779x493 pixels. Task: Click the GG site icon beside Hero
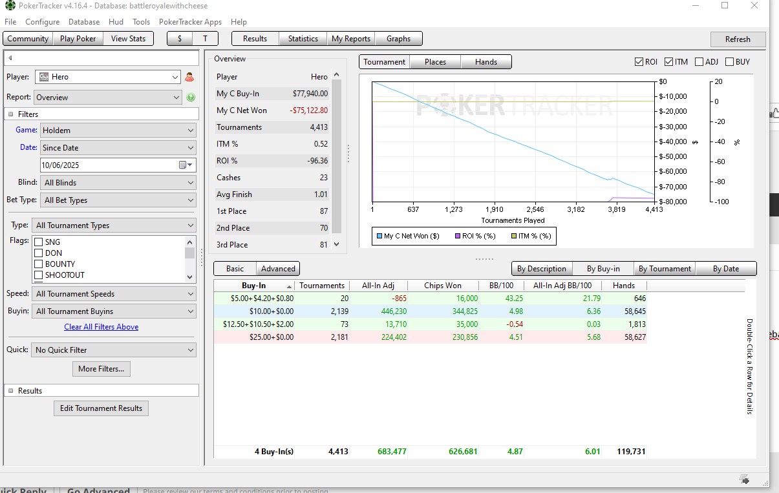click(x=43, y=77)
